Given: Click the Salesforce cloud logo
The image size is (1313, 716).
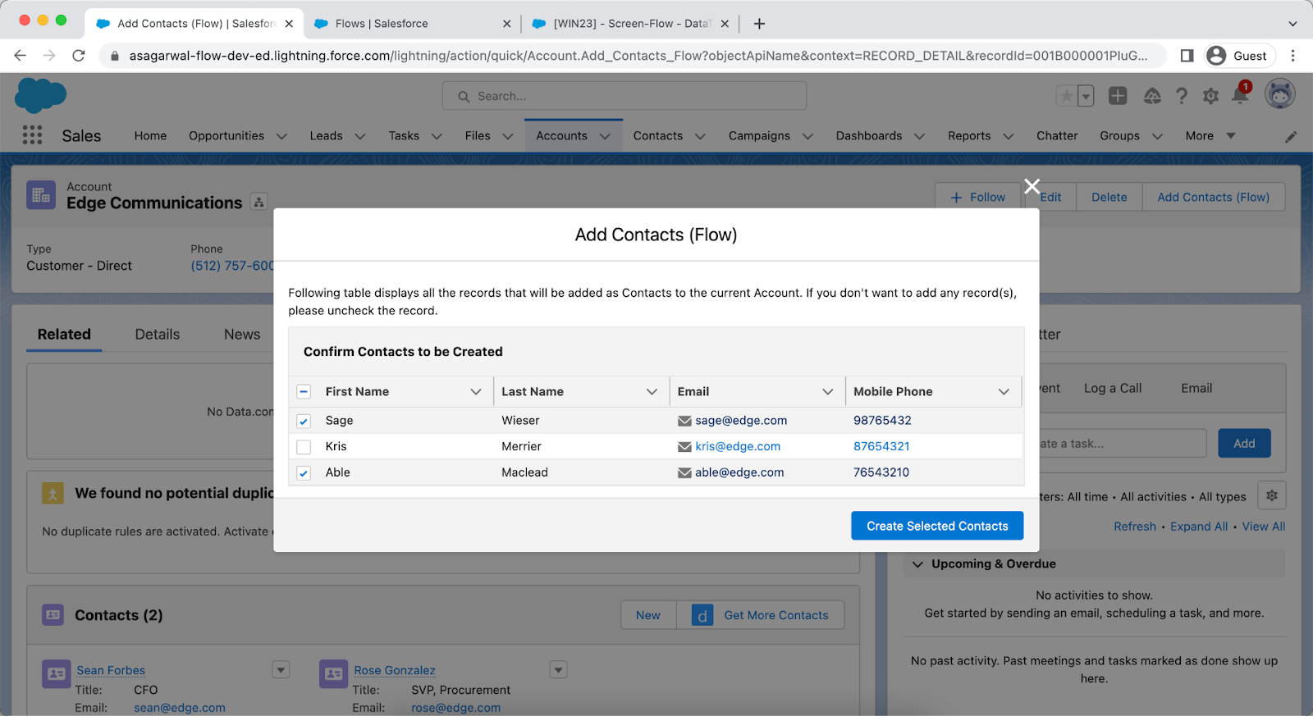Looking at the screenshot, I should pos(40,95).
